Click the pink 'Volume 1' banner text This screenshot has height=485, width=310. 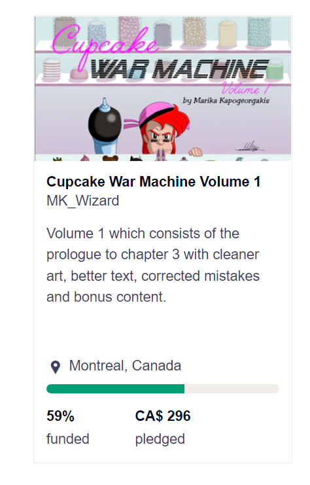pyautogui.click(x=246, y=89)
